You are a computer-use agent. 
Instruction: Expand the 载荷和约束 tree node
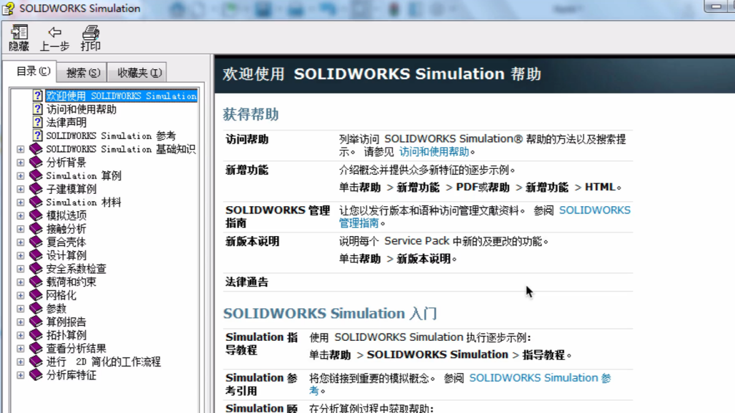[20, 283]
